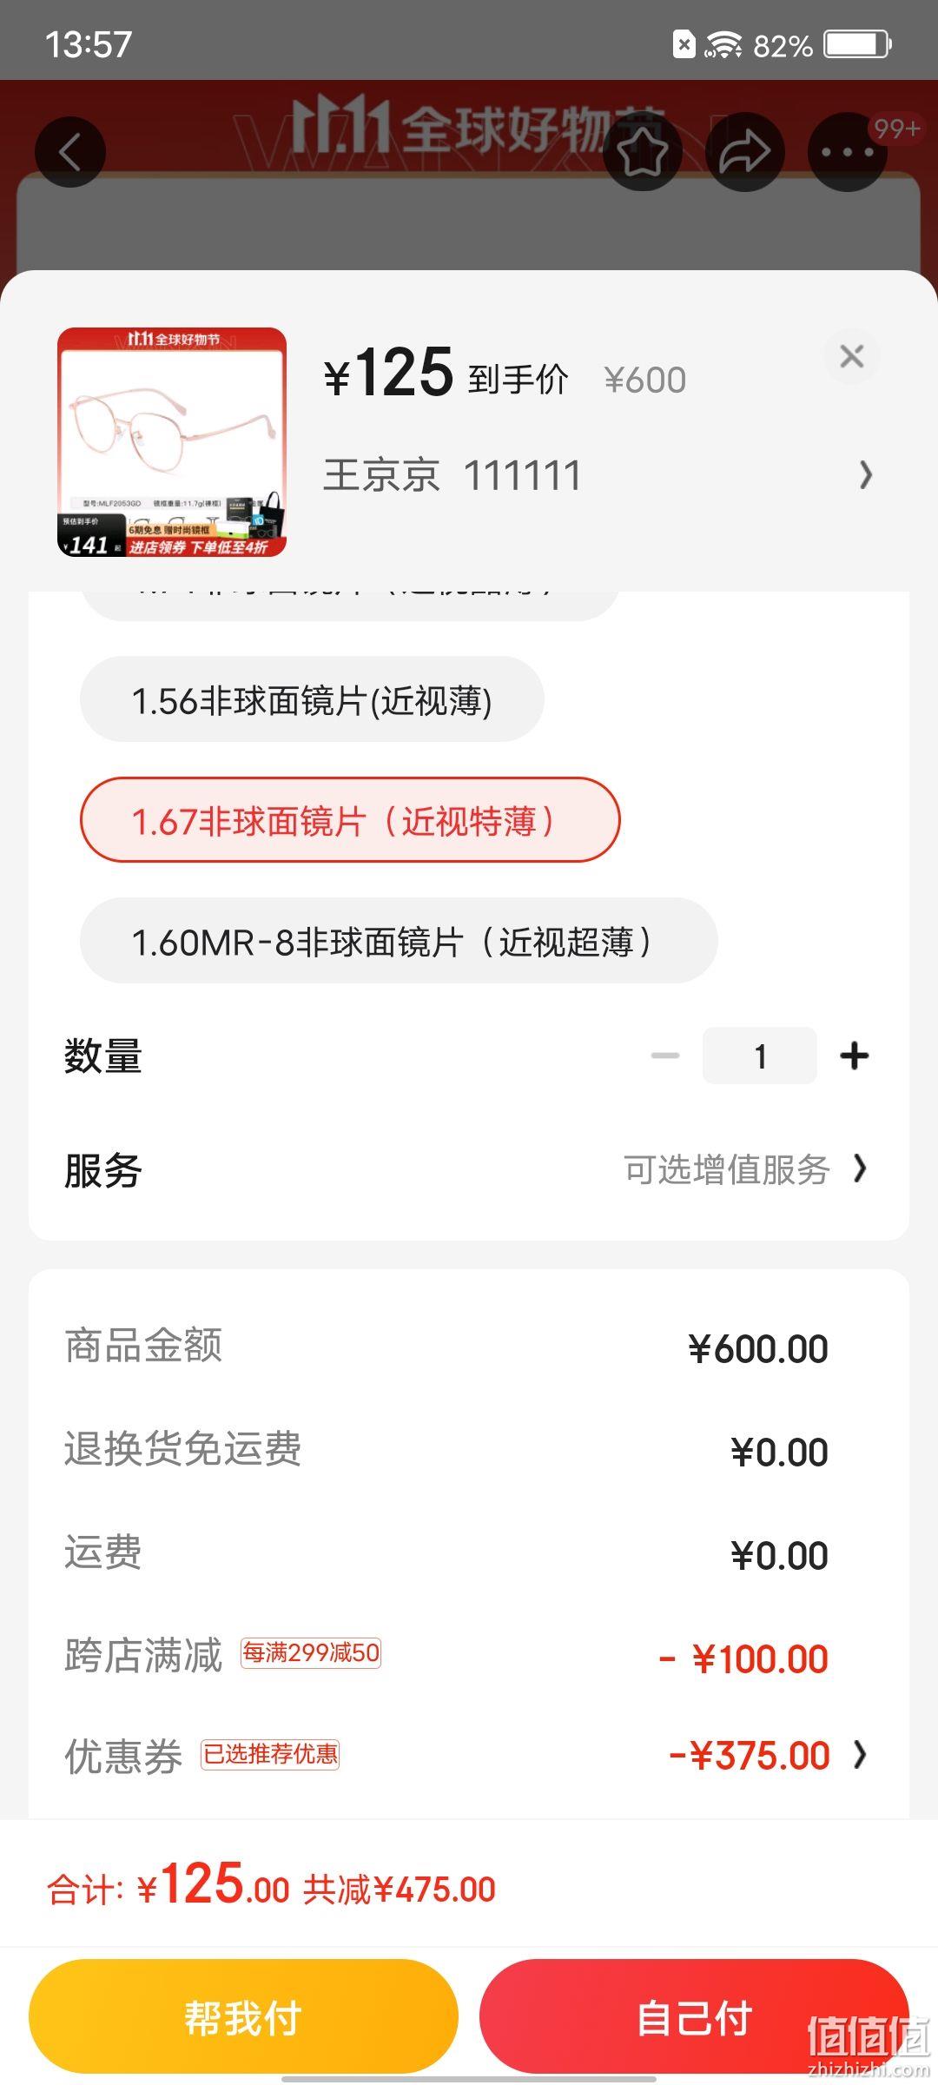
Task: Tap quantity input field showing 1
Action: (760, 1056)
